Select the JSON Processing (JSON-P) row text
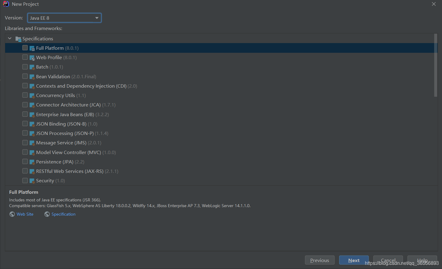 72,133
